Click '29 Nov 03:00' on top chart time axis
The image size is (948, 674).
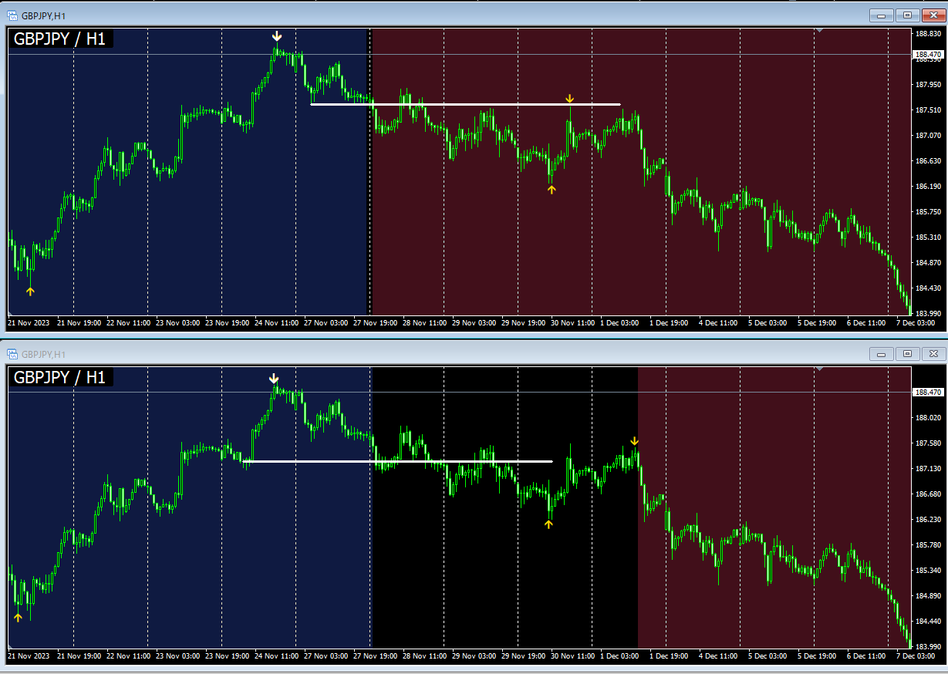click(474, 322)
